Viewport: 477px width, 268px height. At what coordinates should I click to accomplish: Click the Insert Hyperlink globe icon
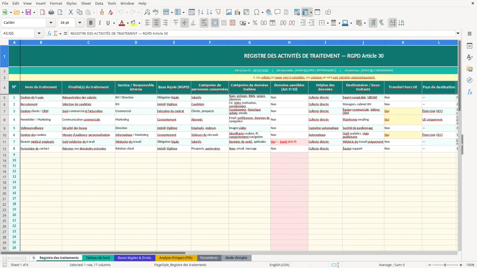click(269, 12)
